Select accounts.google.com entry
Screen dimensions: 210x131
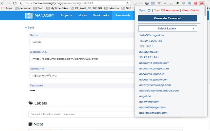[154, 68]
